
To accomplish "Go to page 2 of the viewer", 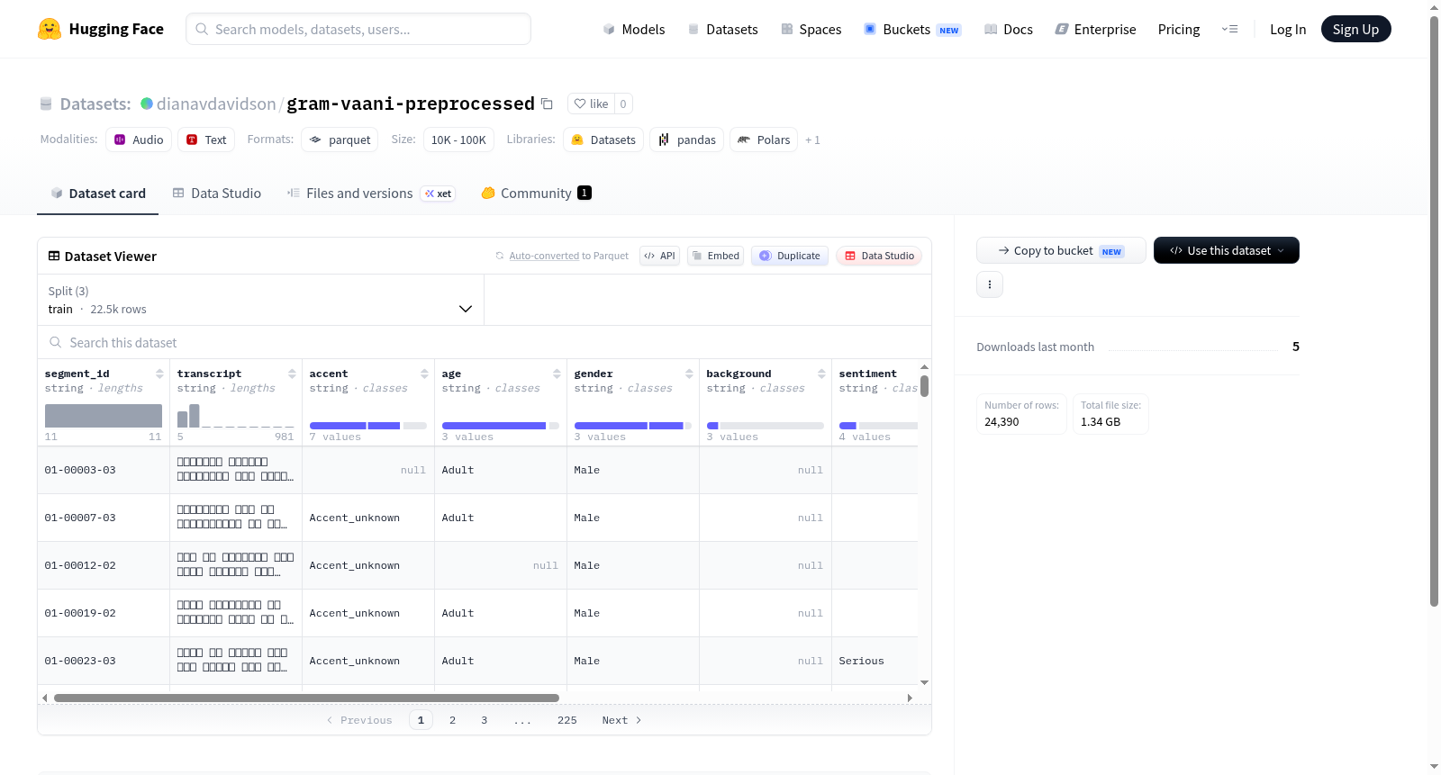I will [452, 720].
